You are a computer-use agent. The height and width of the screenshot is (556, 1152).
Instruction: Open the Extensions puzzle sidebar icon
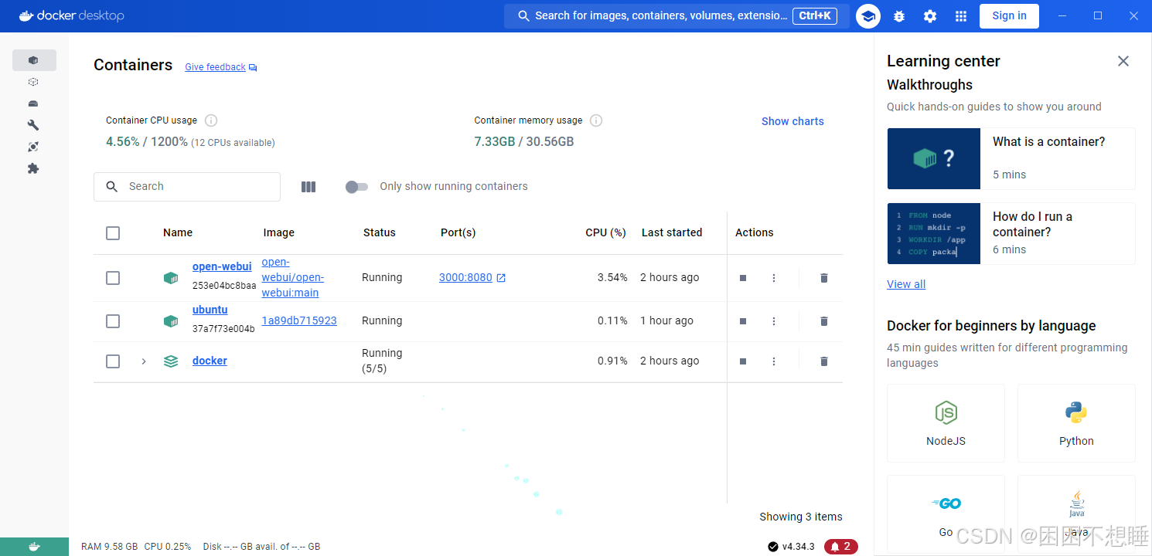pyautogui.click(x=33, y=168)
